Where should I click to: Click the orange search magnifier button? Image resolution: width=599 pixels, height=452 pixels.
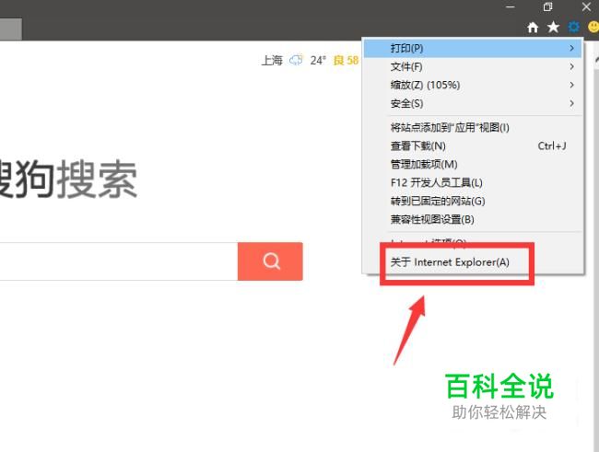pos(270,261)
